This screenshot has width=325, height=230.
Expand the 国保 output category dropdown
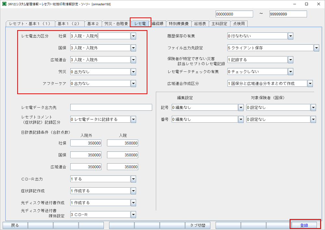pos(133,48)
